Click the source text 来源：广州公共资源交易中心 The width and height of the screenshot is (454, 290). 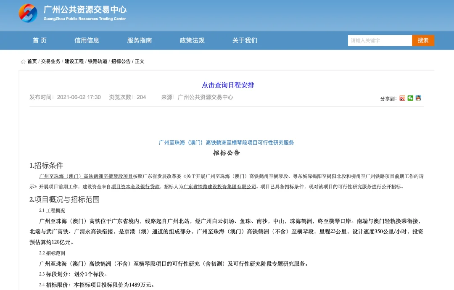tap(197, 97)
